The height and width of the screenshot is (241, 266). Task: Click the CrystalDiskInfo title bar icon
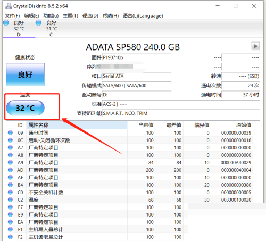(9, 6)
